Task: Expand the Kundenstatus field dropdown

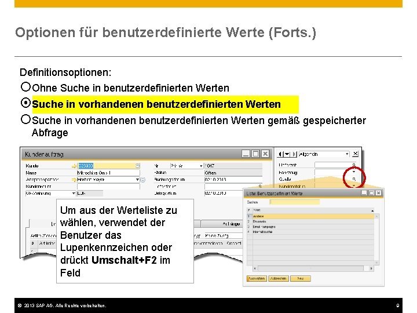Action: 354,185
